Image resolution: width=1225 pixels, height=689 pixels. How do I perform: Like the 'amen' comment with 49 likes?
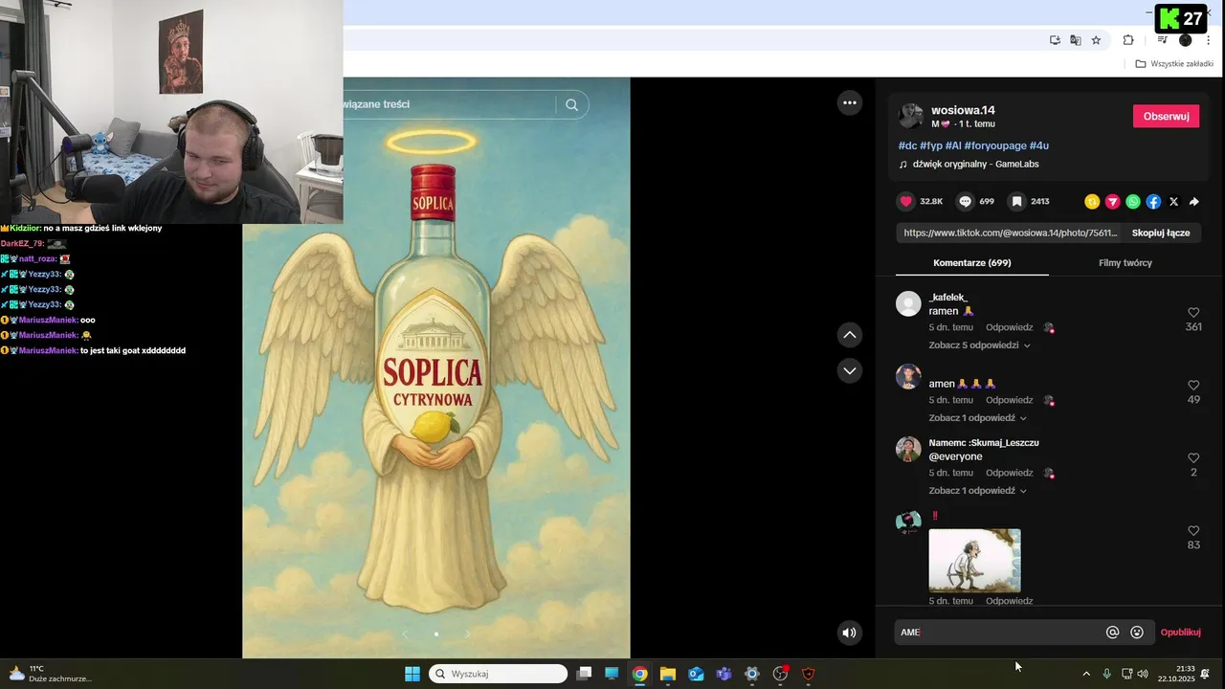(x=1193, y=386)
